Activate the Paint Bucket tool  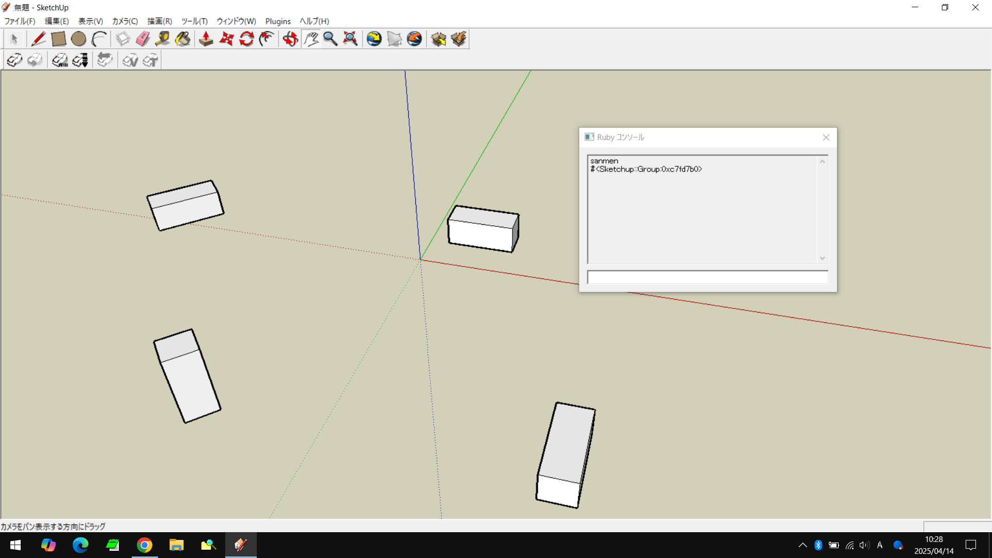point(183,39)
